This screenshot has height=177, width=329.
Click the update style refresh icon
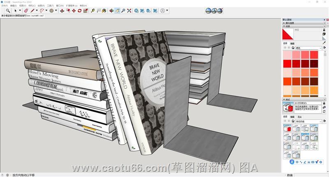click(324, 111)
